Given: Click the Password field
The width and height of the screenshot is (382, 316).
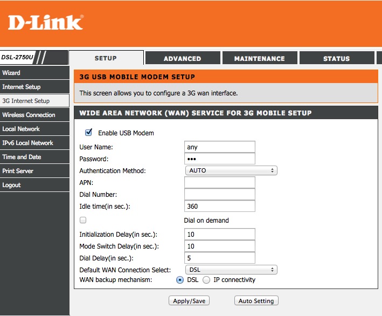Looking at the screenshot, I should (220, 159).
